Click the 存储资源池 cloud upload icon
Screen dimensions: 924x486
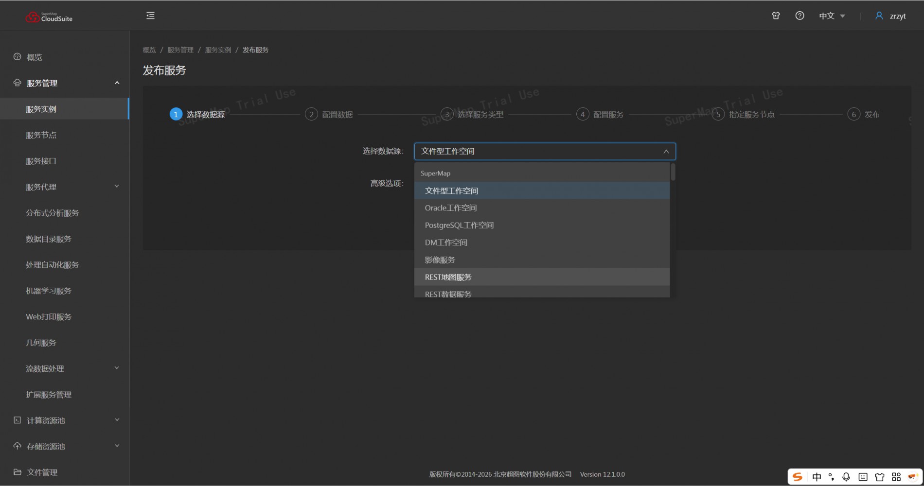point(18,446)
